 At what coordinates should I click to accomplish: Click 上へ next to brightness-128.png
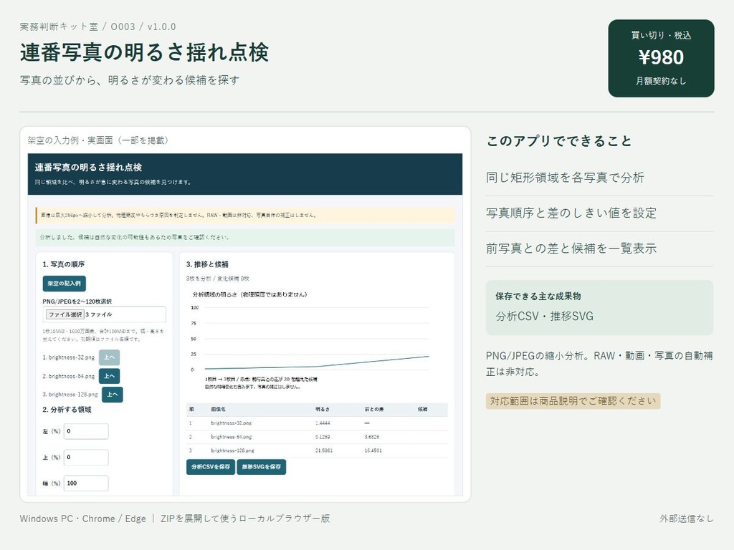click(113, 395)
